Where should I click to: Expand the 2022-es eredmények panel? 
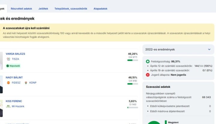[178, 49]
